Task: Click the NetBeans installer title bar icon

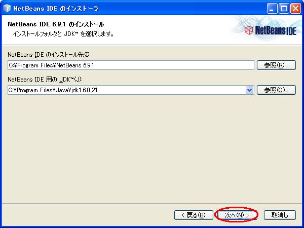Action: [x=7, y=8]
